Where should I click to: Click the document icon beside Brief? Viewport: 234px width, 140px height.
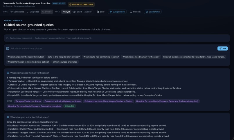pos(98,12)
